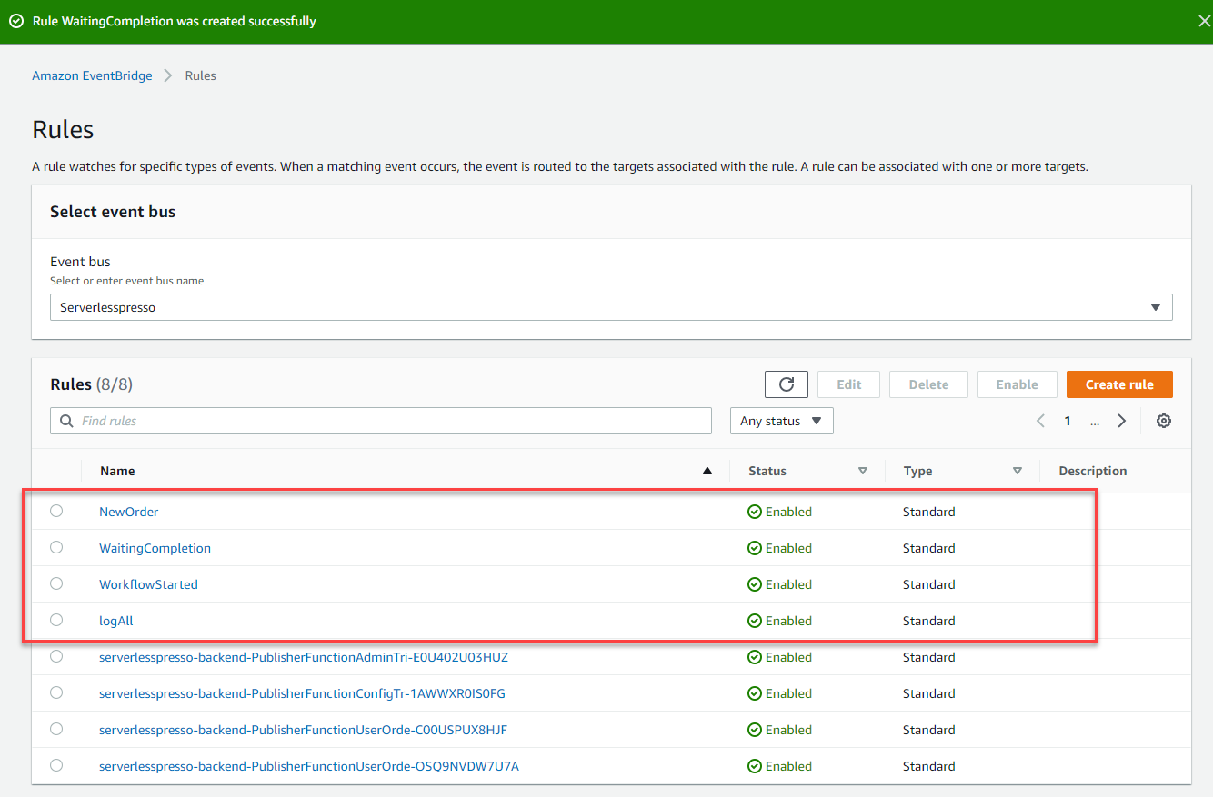Image resolution: width=1213 pixels, height=797 pixels.
Task: Open the Event bus Serverlesspresso dropdown
Action: (x=611, y=307)
